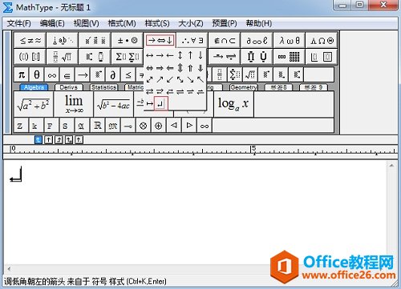Open the relational symbols palette (≤≠≈)
401x289 pixels.
coord(30,41)
